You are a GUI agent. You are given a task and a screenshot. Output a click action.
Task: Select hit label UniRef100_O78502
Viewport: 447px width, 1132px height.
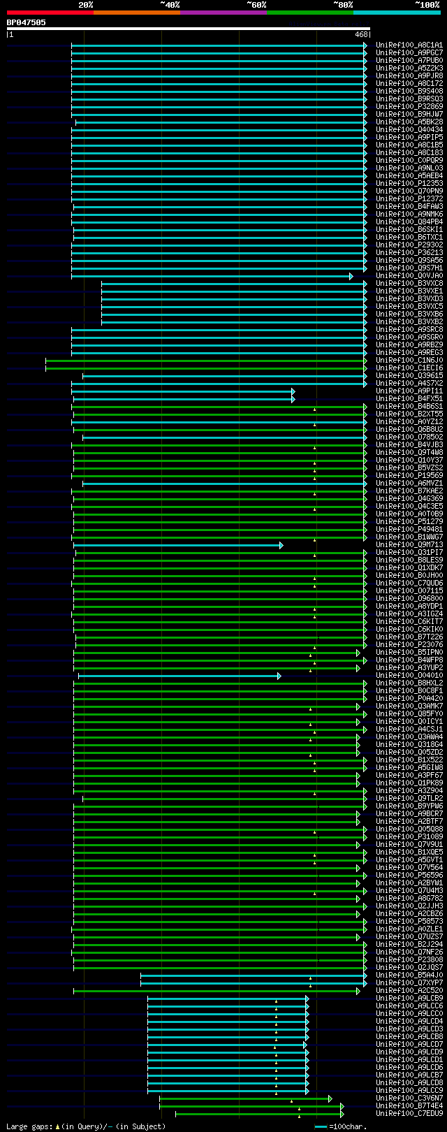(409, 437)
